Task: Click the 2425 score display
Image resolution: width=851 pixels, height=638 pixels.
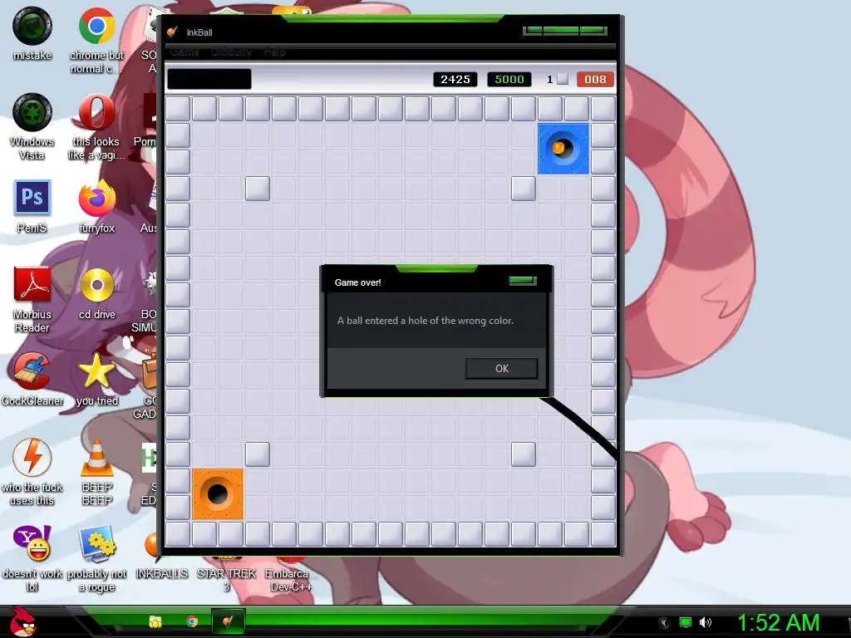Action: tap(455, 79)
